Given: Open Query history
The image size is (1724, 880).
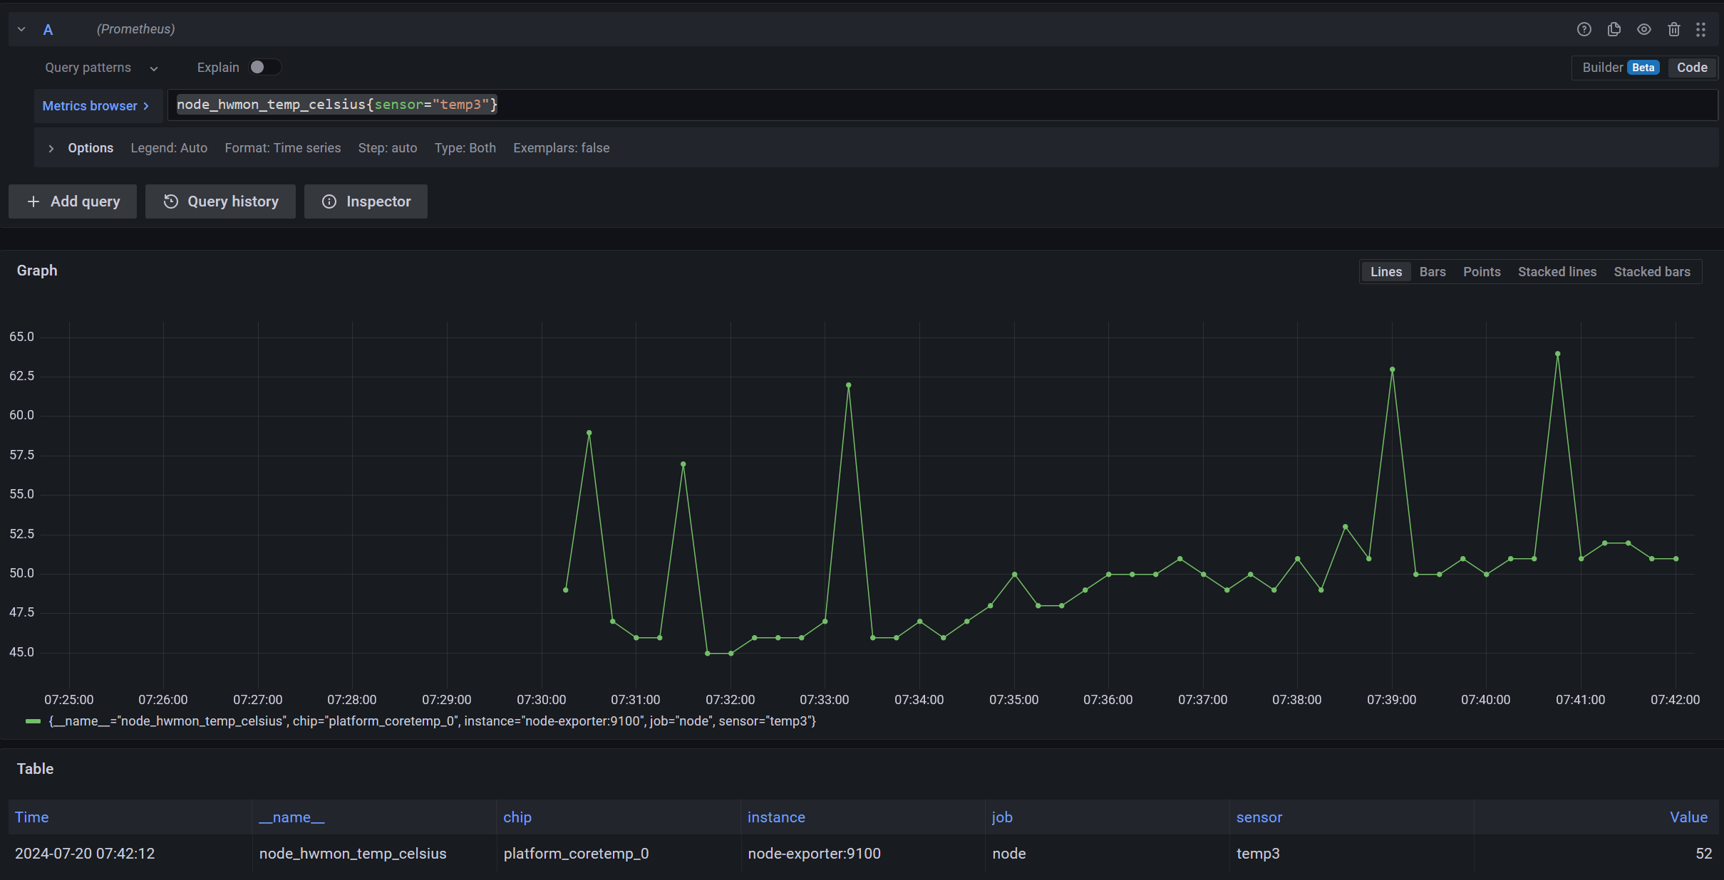Looking at the screenshot, I should [x=220, y=201].
